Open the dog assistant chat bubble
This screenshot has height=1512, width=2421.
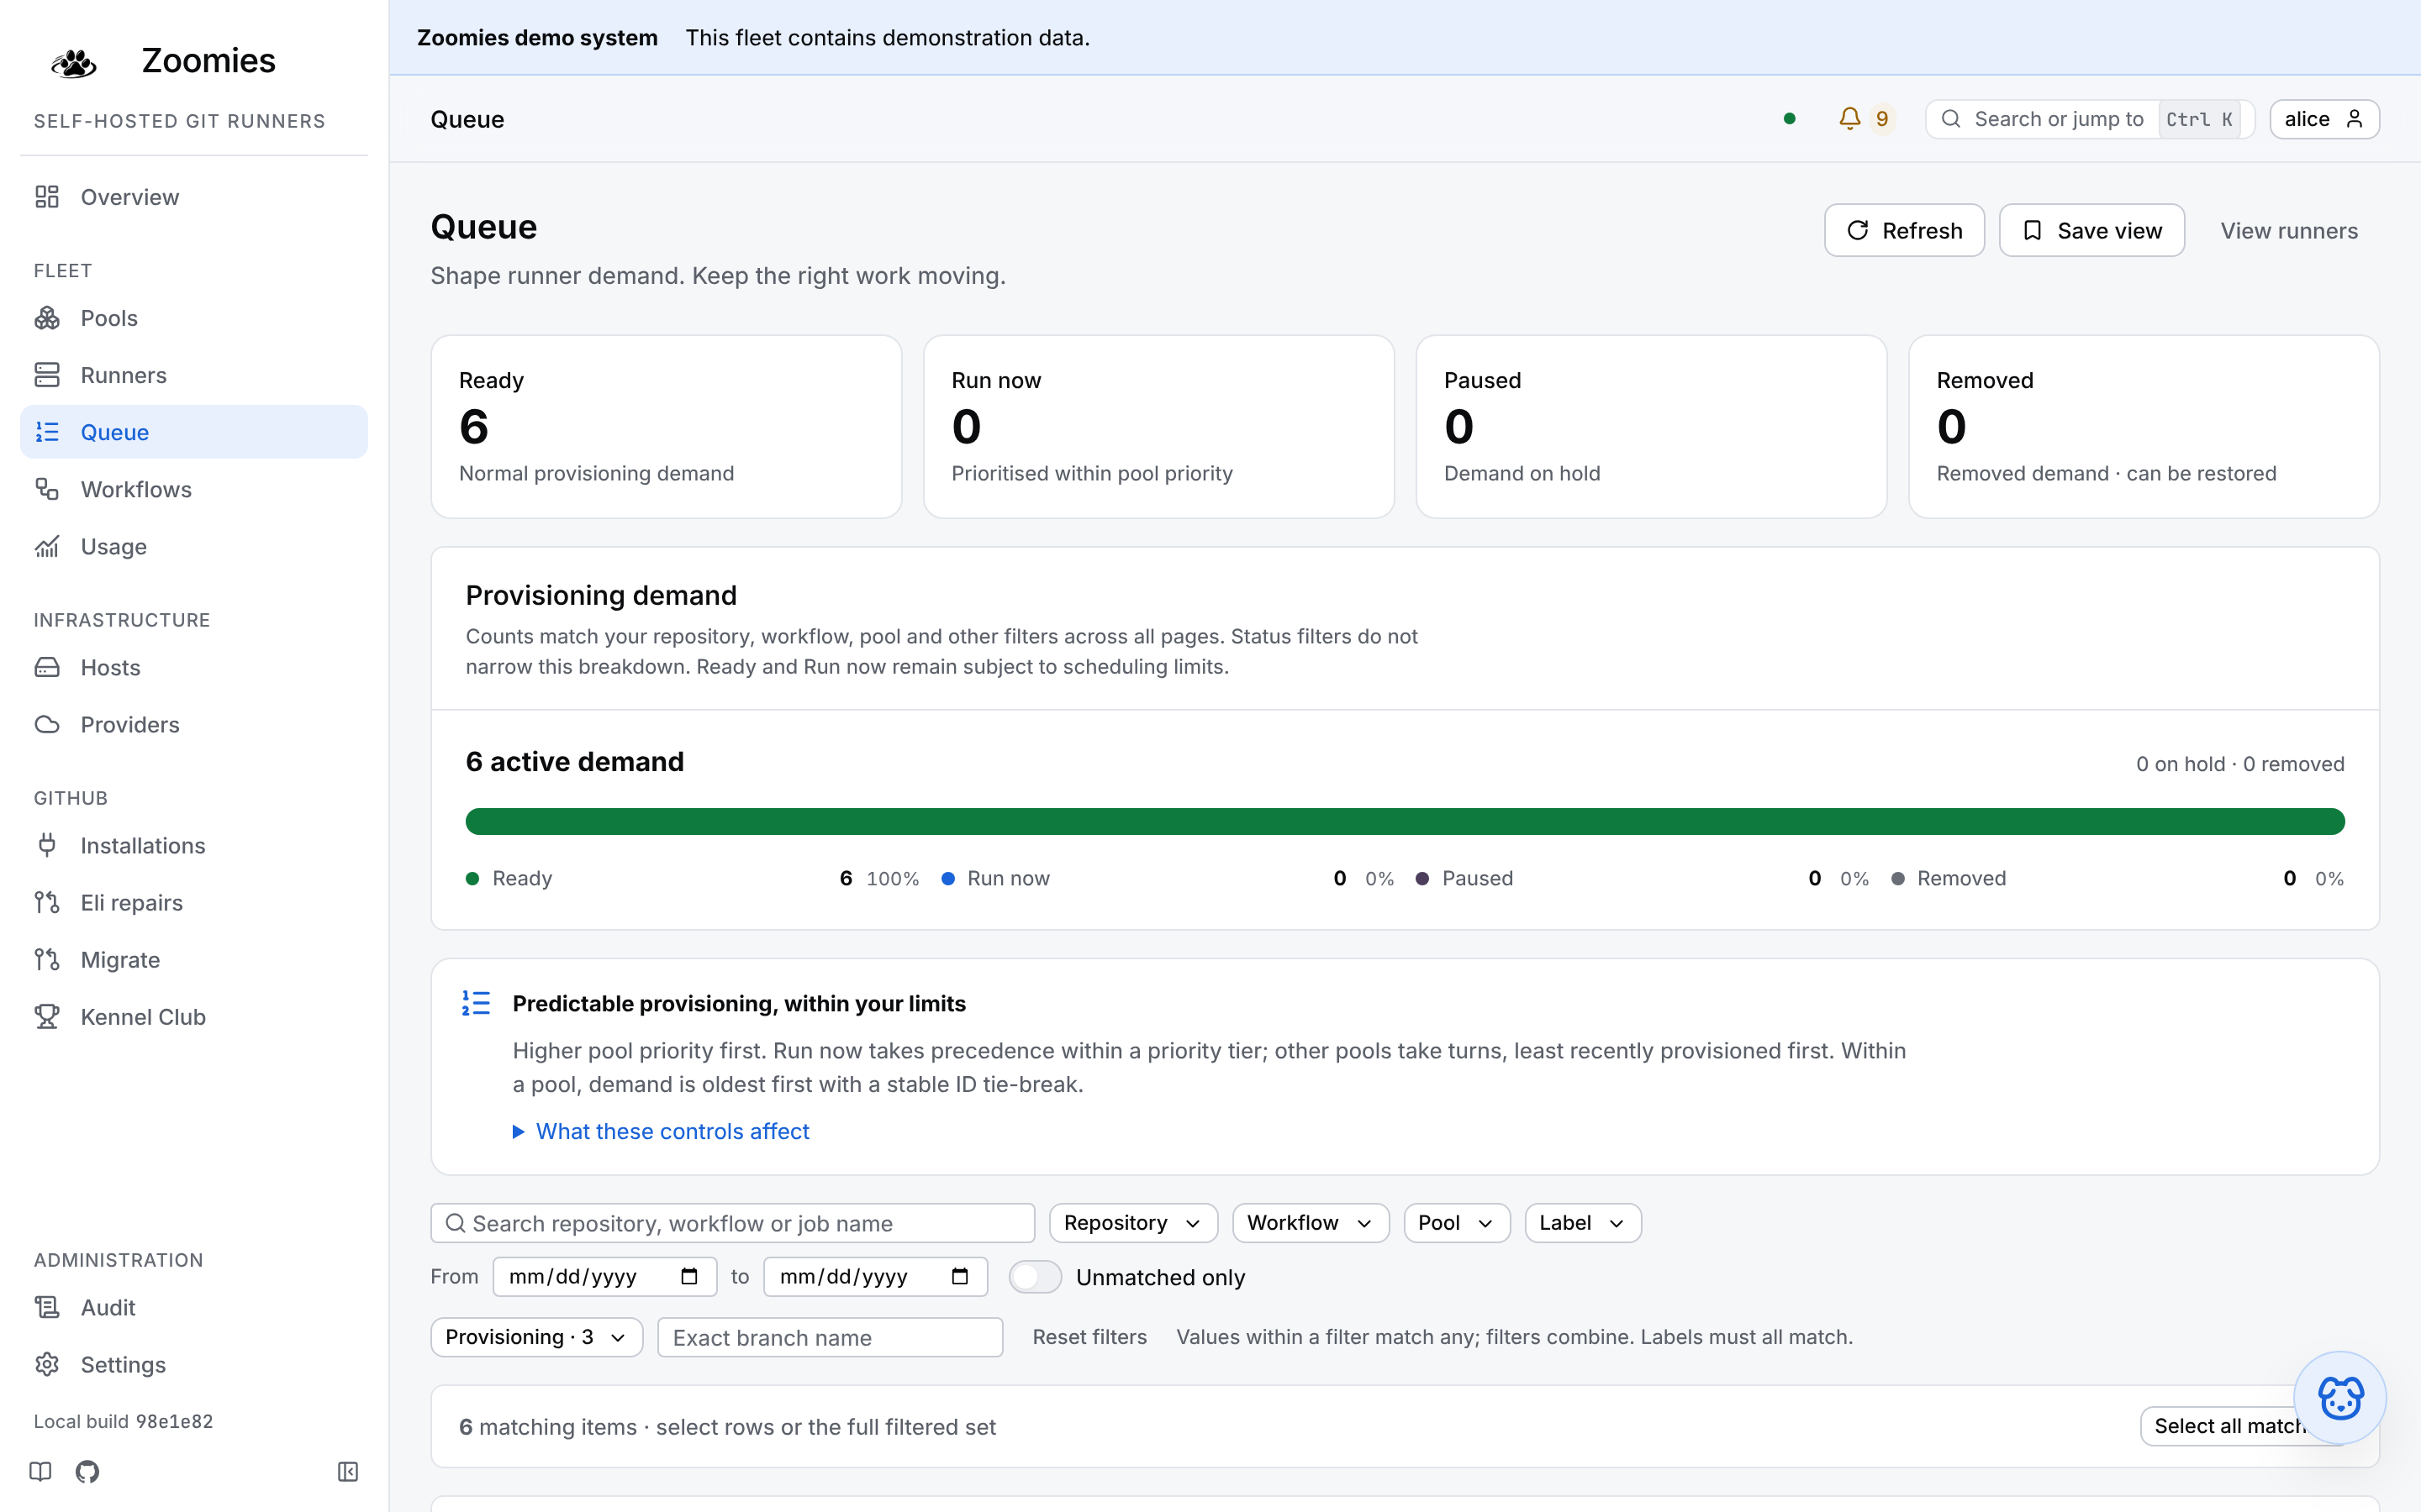tap(2340, 1397)
